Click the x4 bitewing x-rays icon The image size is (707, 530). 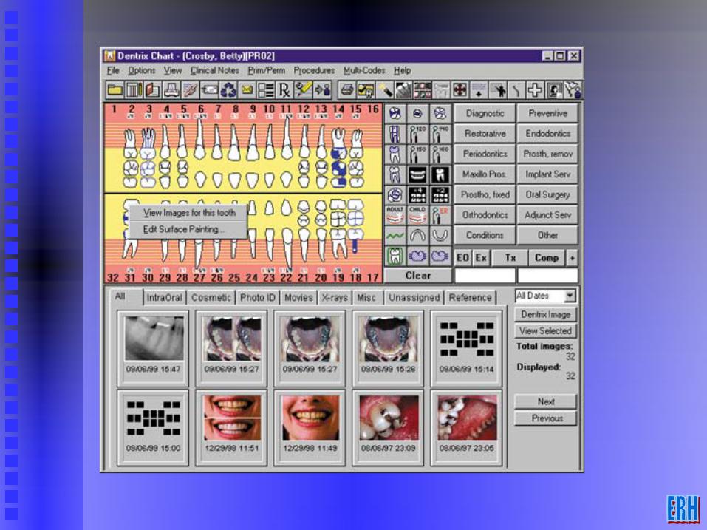coord(417,195)
